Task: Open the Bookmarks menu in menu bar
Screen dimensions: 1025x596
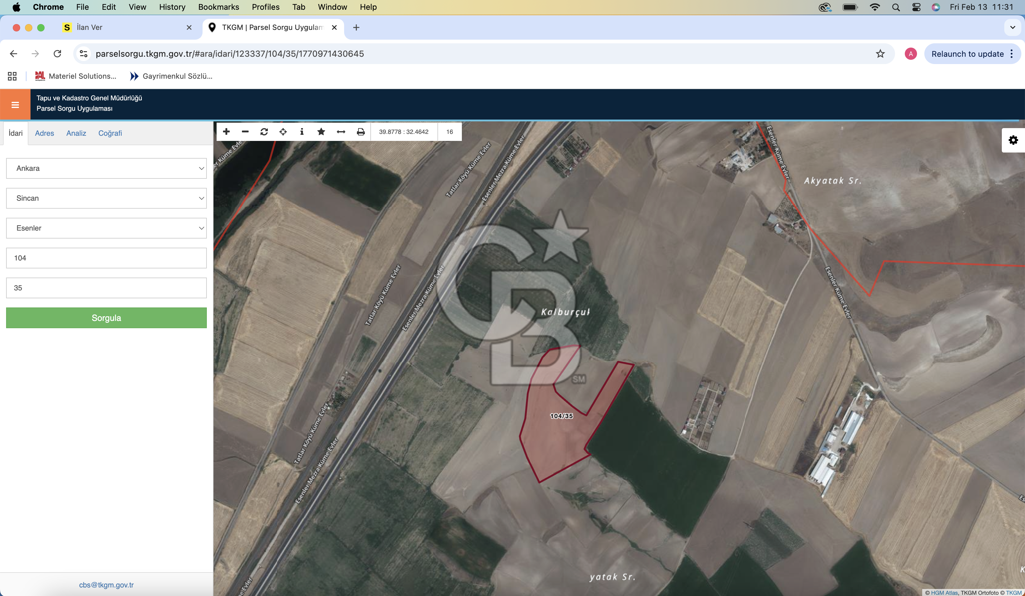Action: (218, 7)
